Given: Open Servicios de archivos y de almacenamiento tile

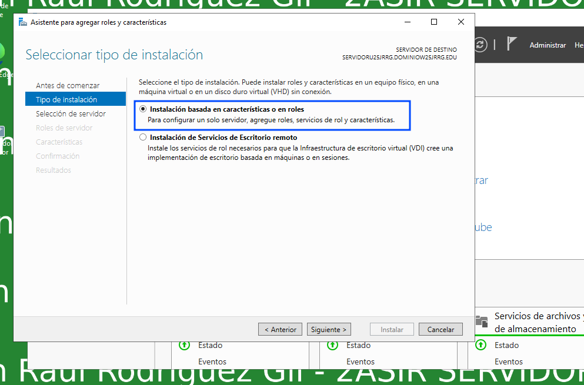Looking at the screenshot, I should point(539,323).
